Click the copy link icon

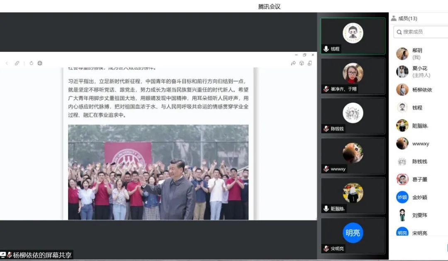(x=17, y=63)
